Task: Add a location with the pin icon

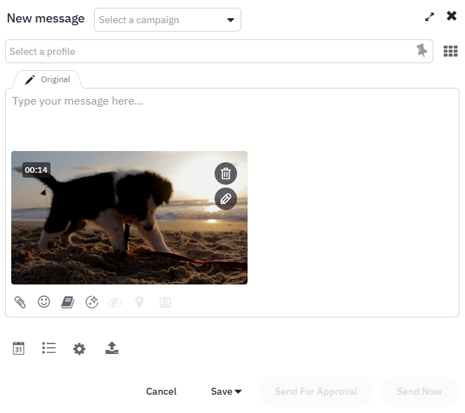Action: [x=139, y=303]
